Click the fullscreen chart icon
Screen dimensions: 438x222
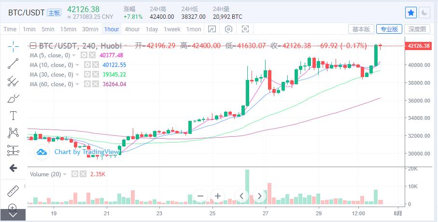(245, 29)
